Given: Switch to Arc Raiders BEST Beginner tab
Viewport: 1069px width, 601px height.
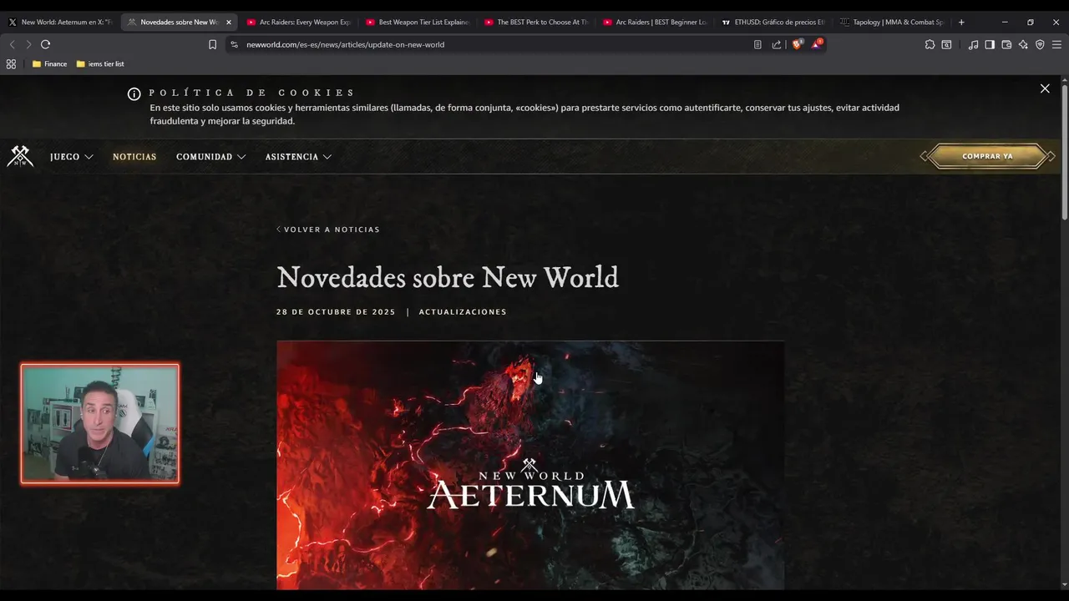Looking at the screenshot, I should pyautogui.click(x=655, y=23).
